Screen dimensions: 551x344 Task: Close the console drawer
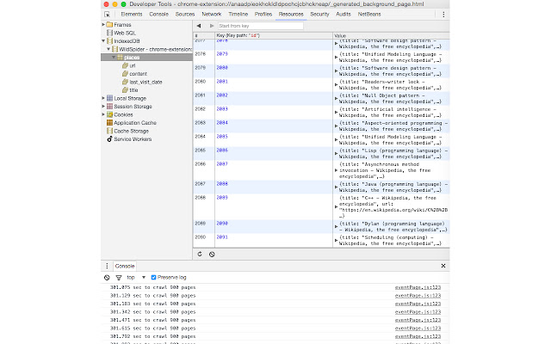pos(443,267)
